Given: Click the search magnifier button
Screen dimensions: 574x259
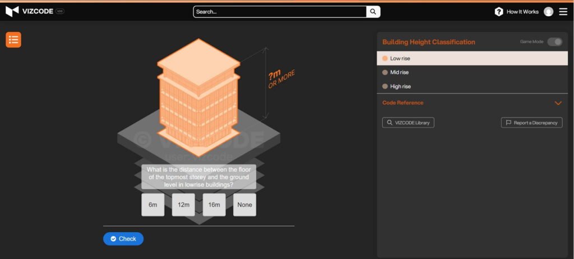Looking at the screenshot, I should tap(373, 12).
